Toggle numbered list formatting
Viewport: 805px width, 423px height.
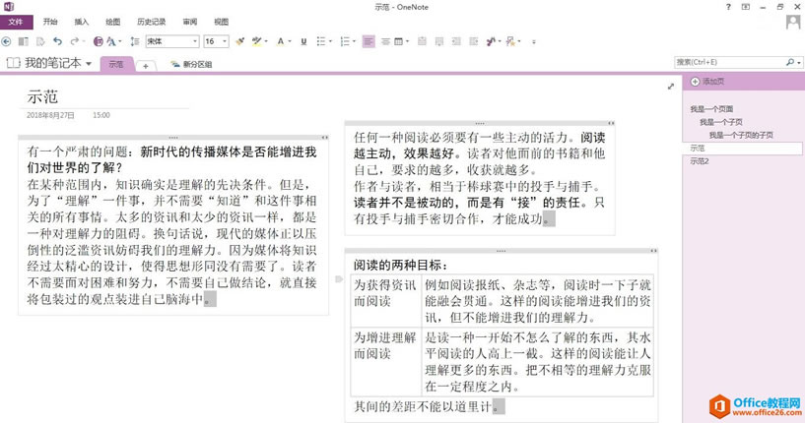pos(345,41)
